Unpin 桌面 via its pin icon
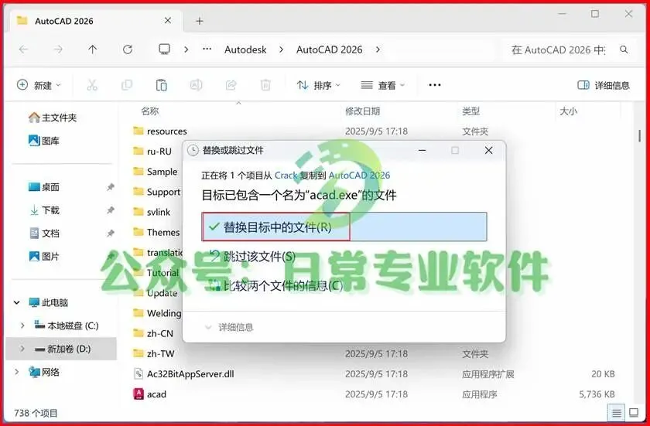This screenshot has height=426, width=650. [x=110, y=187]
